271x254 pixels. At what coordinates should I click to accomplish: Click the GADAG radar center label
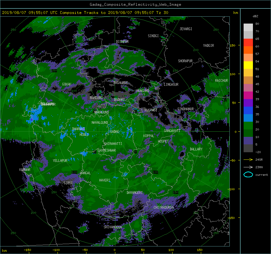point(115,132)
